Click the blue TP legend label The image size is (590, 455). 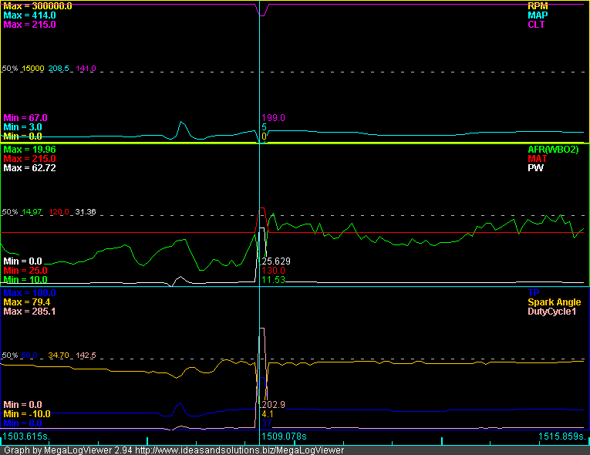click(x=531, y=293)
